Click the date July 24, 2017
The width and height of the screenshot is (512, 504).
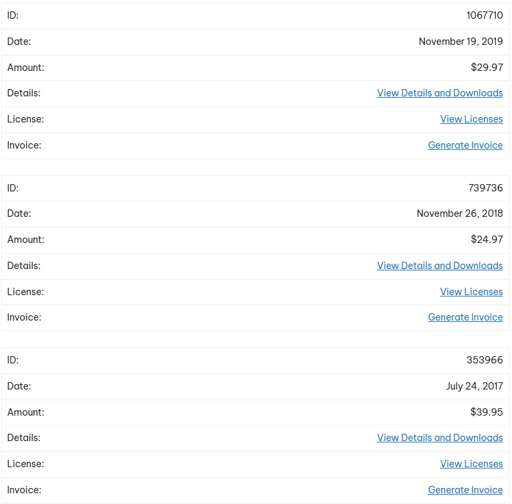(x=475, y=386)
